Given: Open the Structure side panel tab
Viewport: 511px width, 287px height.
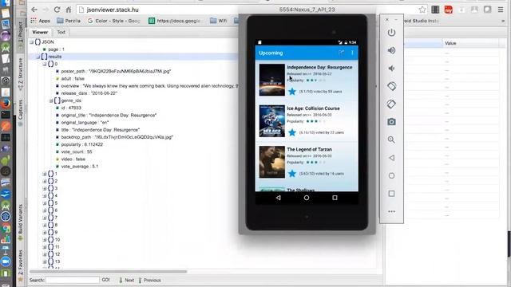Looking at the screenshot, I should [x=21, y=74].
